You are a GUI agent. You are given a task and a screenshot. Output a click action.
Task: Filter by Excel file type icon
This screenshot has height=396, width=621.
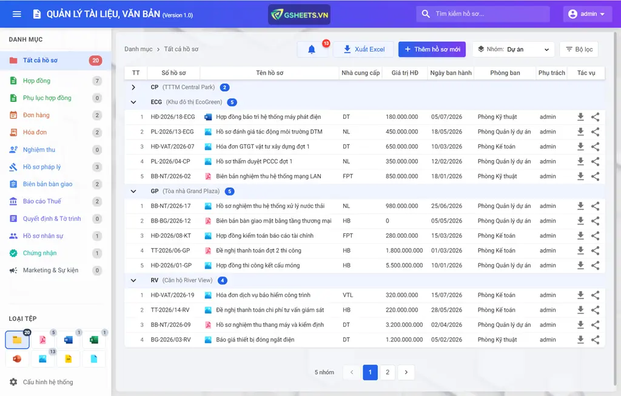point(94,340)
